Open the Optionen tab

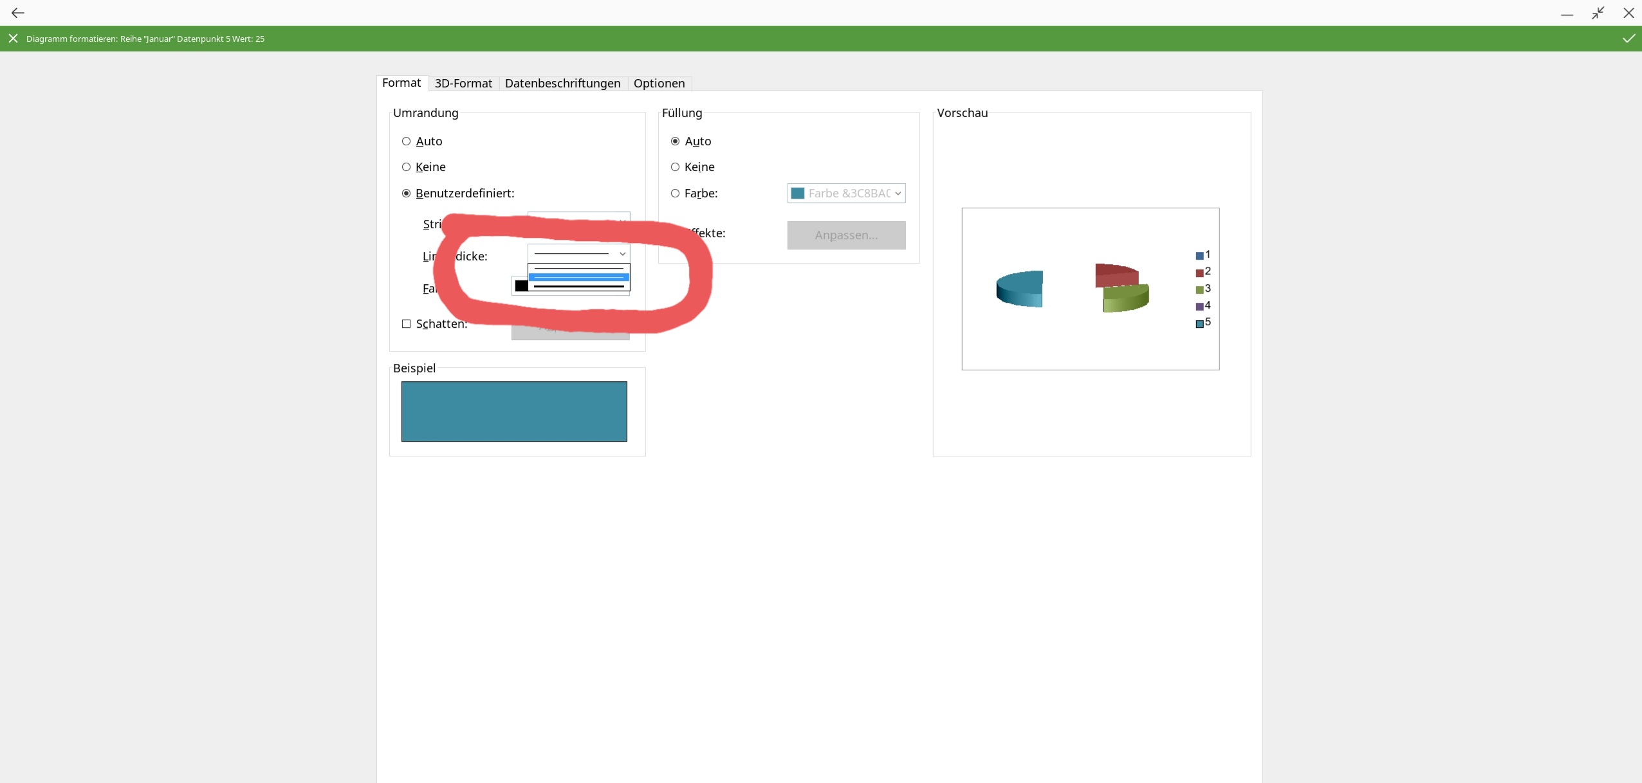click(659, 84)
